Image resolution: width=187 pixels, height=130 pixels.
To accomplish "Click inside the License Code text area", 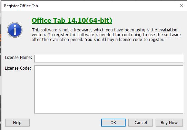I will tap(109, 89).
